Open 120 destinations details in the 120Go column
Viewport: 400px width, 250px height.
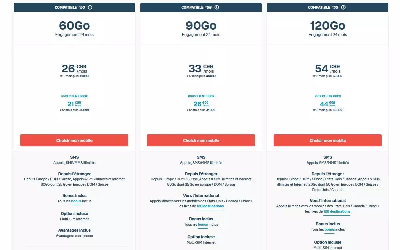click(337, 211)
